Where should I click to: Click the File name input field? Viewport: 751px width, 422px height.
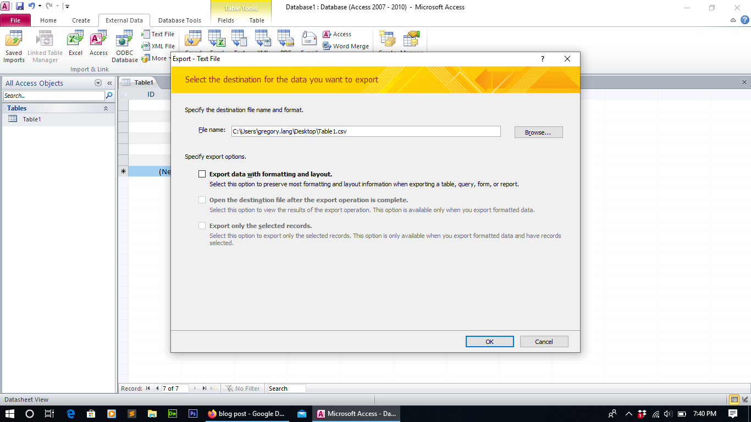tap(366, 131)
